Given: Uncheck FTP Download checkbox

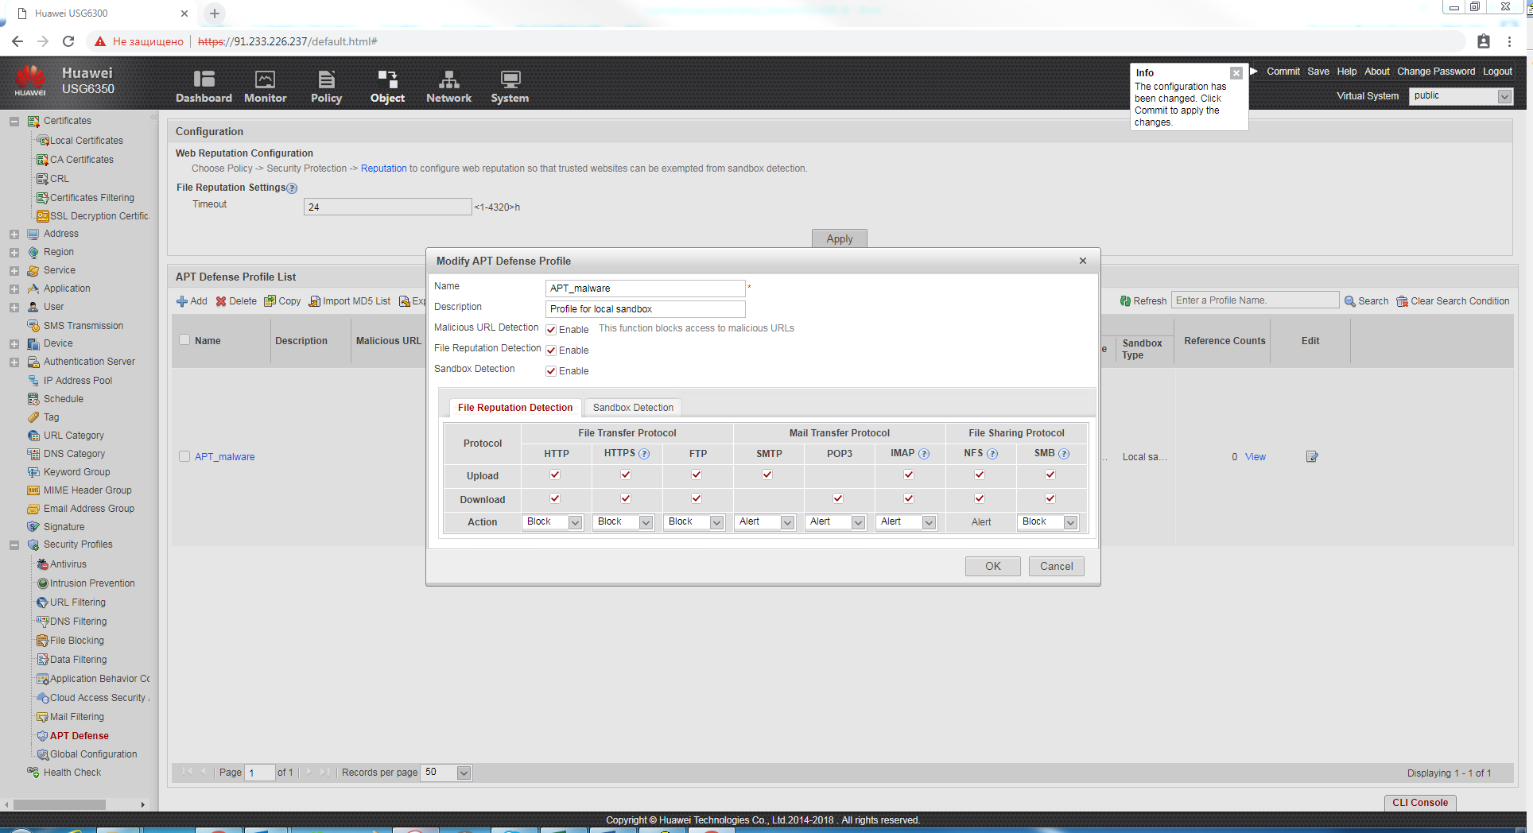Looking at the screenshot, I should pos(697,498).
